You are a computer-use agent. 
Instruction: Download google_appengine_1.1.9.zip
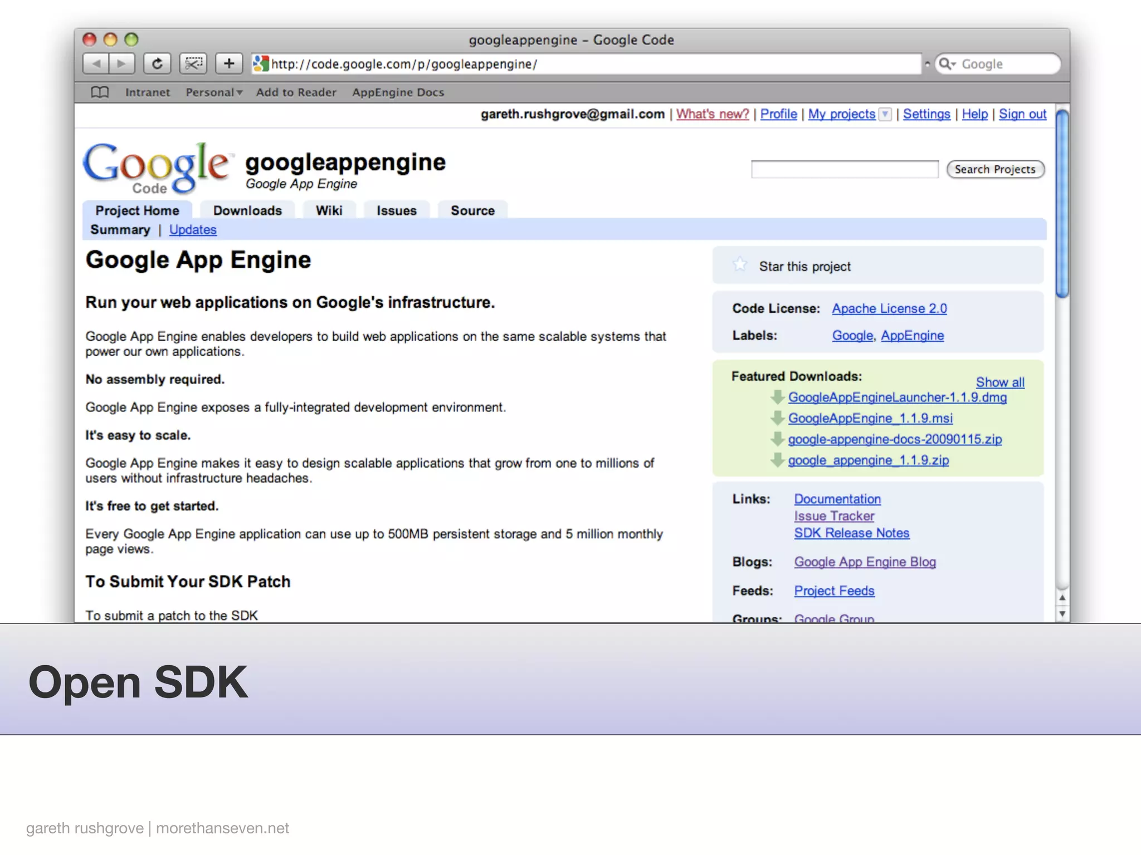click(x=869, y=460)
